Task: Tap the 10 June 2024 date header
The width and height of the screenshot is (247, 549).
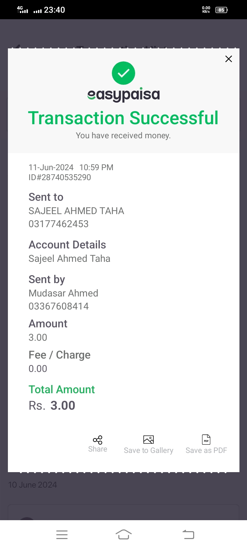Action: coord(33,485)
